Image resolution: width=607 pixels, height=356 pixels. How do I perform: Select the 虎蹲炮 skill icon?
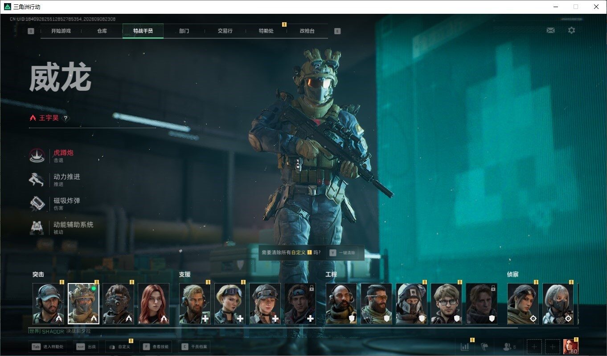tap(37, 156)
